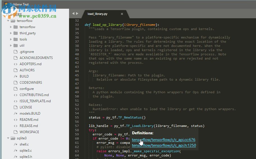The height and width of the screenshot is (159, 256).
Task: Click line number 33 in gutter
Action: [77, 25]
